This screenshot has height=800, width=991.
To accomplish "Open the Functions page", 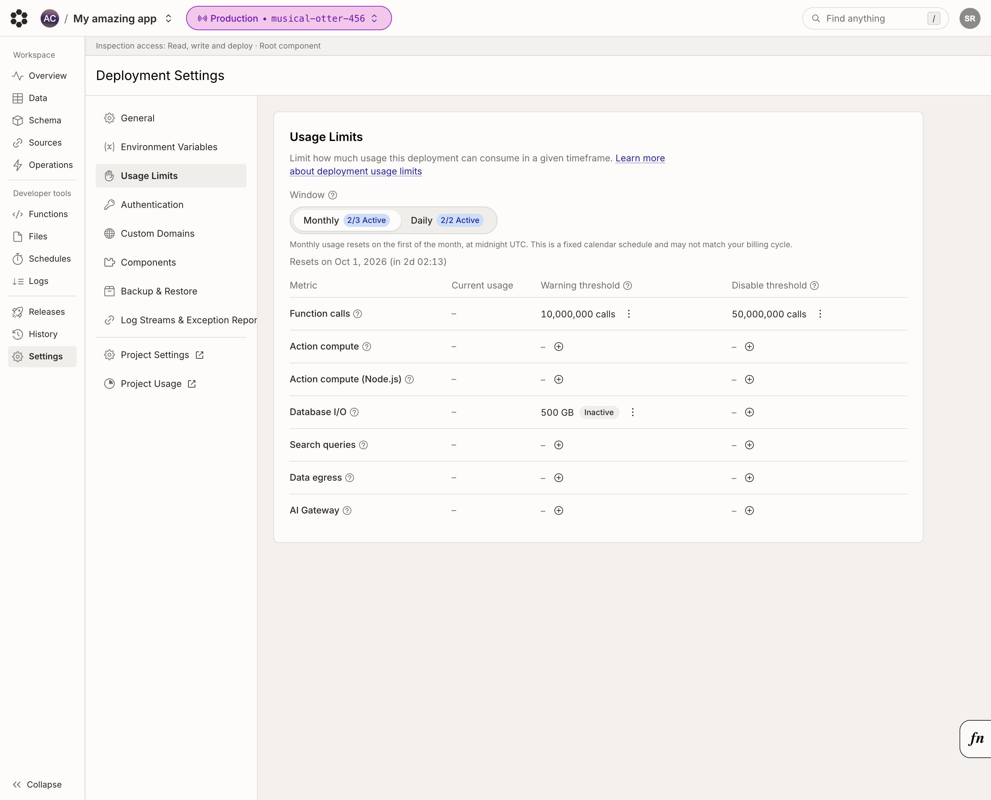I will (x=42, y=214).
